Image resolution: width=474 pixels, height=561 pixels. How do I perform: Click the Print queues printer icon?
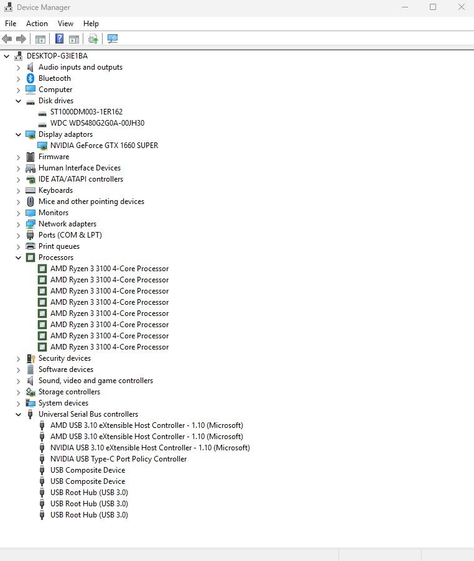(x=30, y=246)
